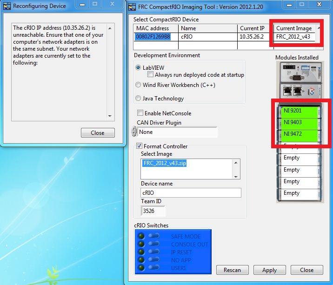Click the MAC address column header
Viewport: 333px width, 285px height.
click(156, 28)
